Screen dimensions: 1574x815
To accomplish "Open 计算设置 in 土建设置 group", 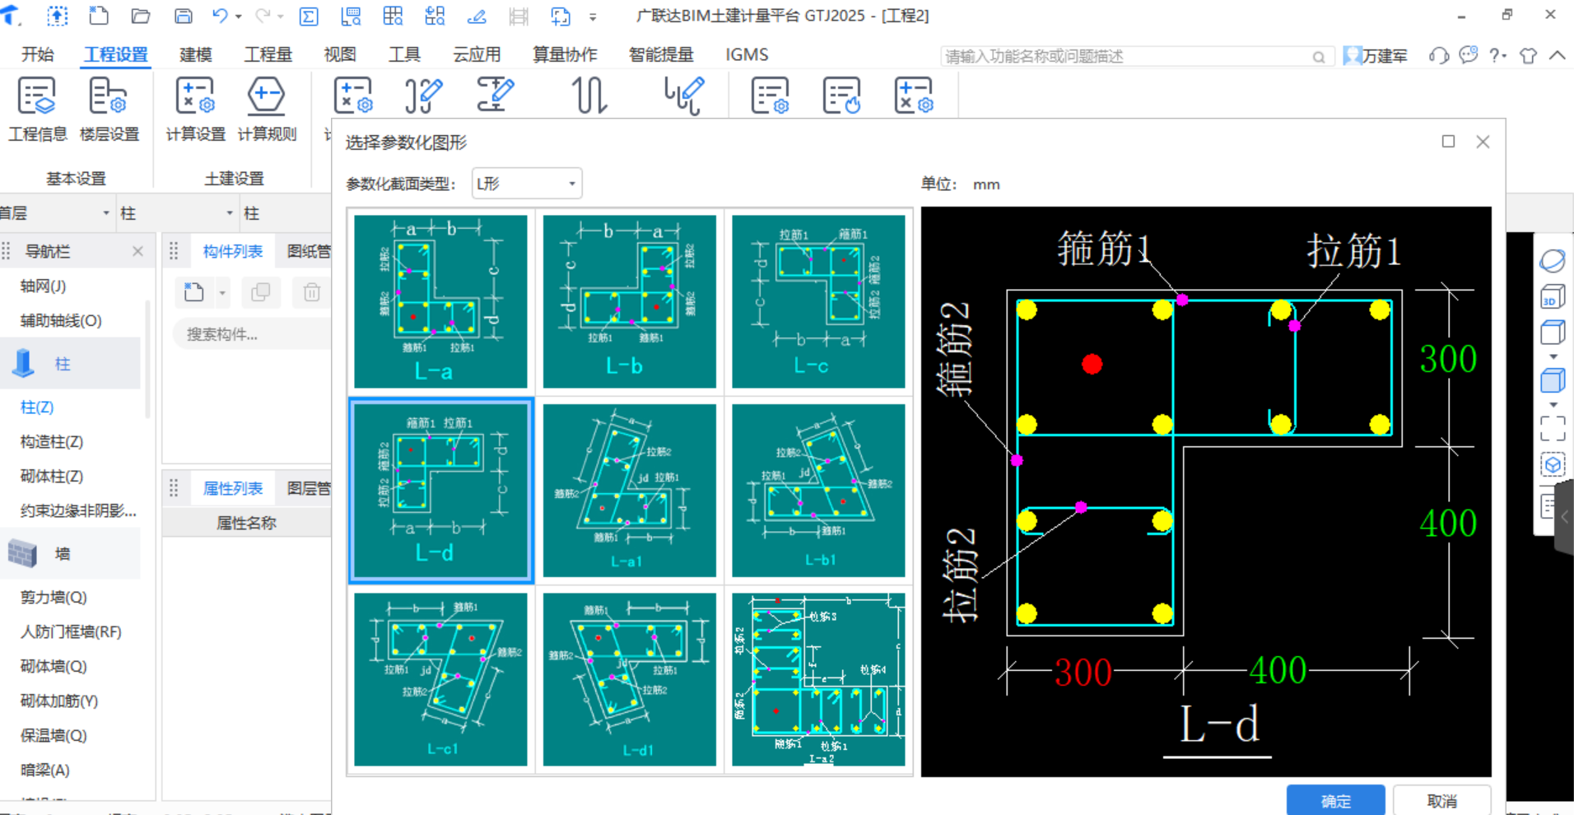I will tap(193, 111).
